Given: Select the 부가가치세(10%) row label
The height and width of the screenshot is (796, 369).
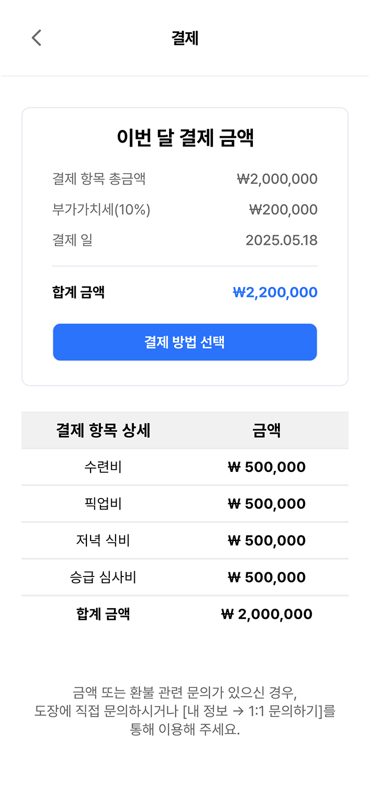Looking at the screenshot, I should tap(101, 210).
